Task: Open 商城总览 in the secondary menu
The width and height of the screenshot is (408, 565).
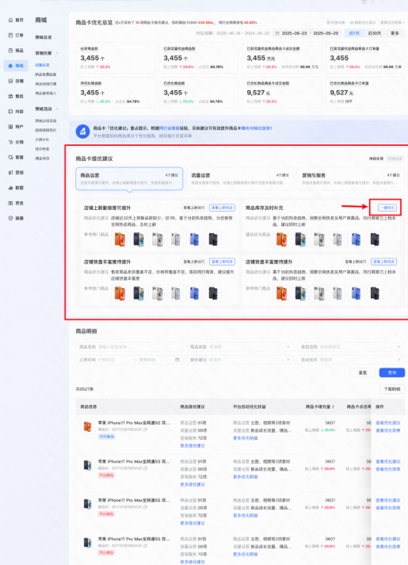Action: click(44, 37)
